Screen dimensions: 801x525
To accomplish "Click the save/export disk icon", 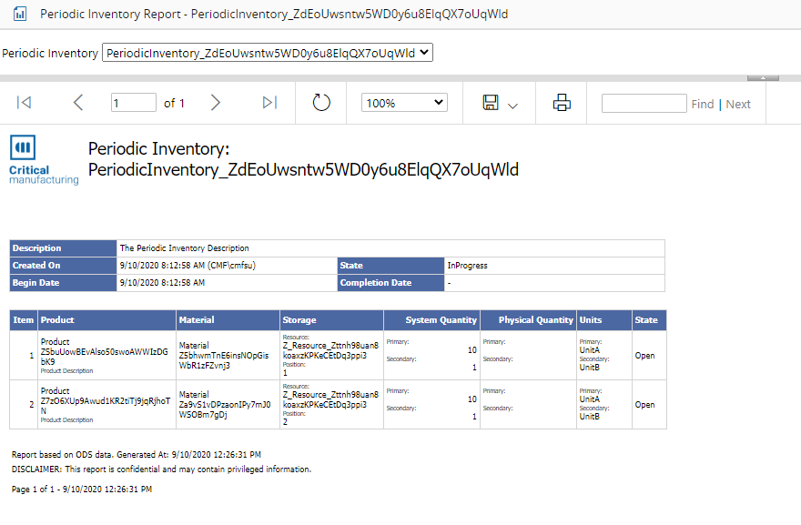I will pyautogui.click(x=491, y=103).
